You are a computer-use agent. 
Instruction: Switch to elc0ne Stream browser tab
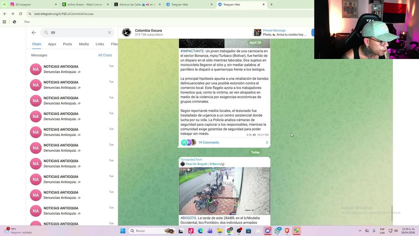(x=85, y=4)
